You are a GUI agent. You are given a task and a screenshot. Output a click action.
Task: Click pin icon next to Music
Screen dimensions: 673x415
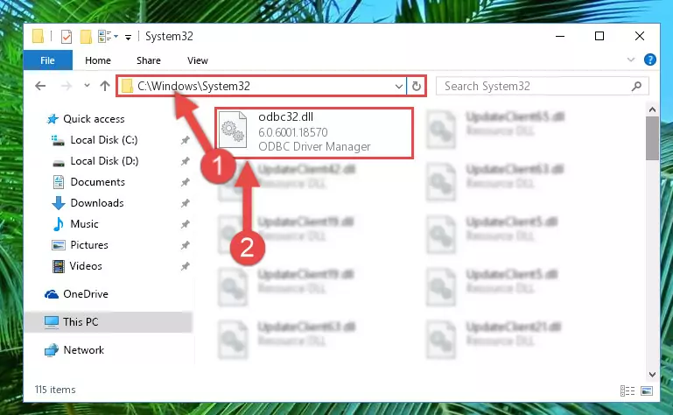(185, 224)
